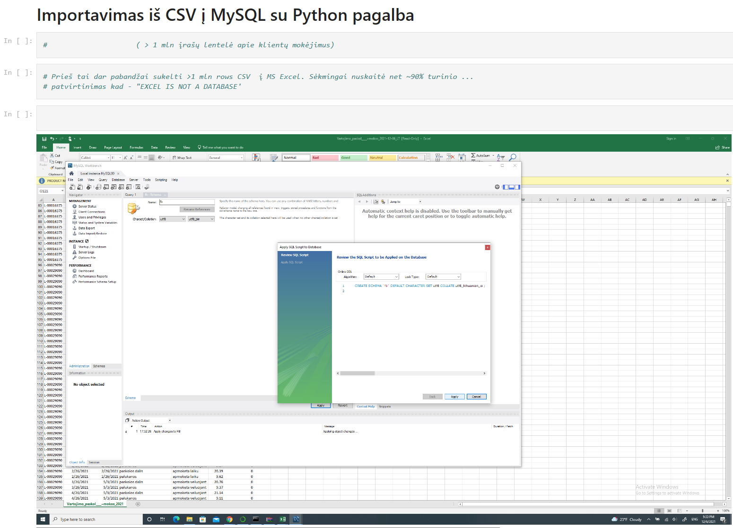
Task: Click Share button in Excel title area
Action: point(722,147)
